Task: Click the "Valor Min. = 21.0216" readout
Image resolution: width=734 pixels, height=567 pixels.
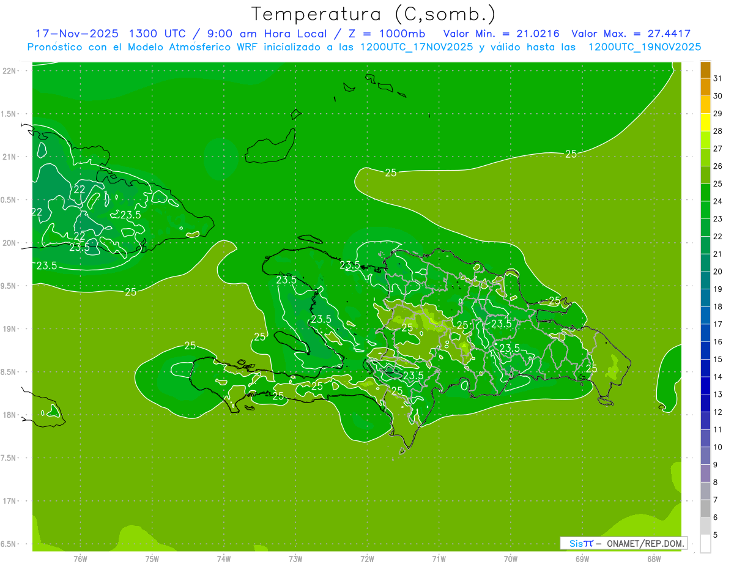Action: click(502, 34)
